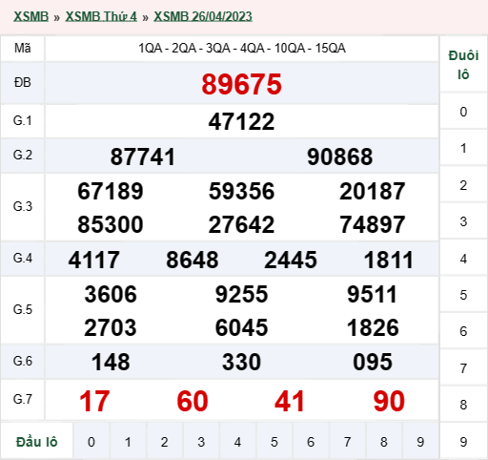Select Đuôi lô digit 0
Viewport: 488px width, 460px height.
(x=463, y=112)
